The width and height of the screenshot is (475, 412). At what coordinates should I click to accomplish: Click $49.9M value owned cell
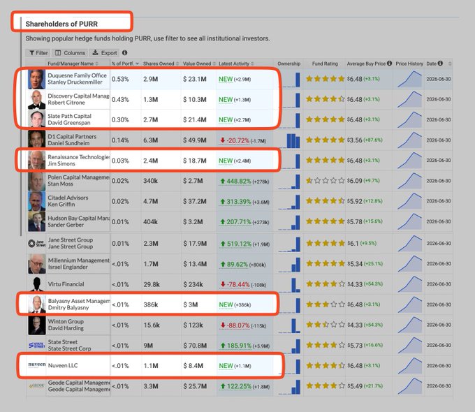coord(194,140)
